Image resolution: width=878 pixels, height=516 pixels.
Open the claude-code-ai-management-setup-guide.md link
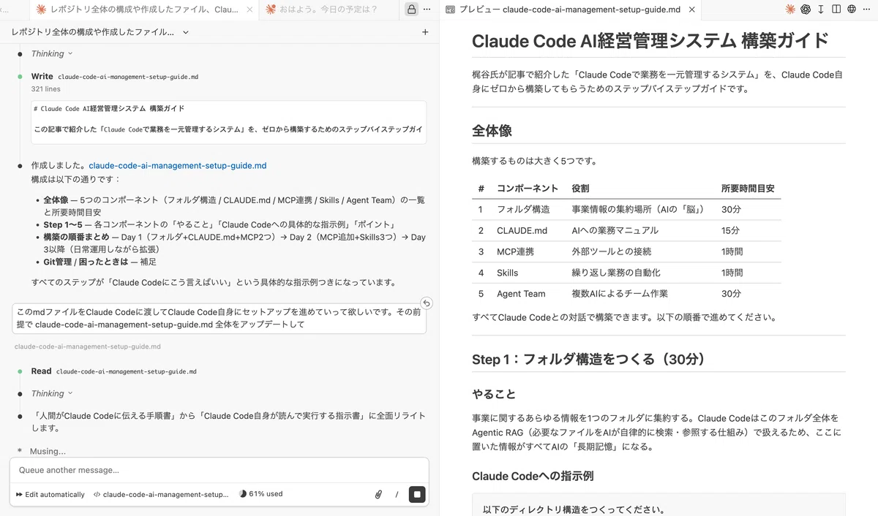tap(178, 166)
